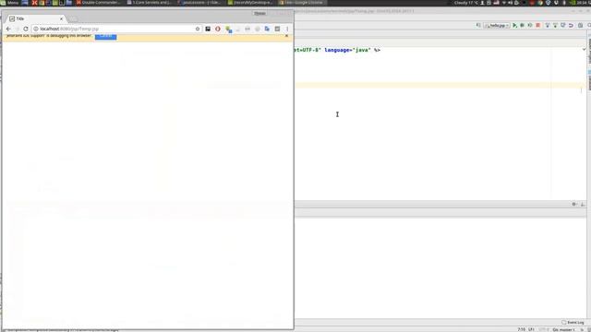Close the Title browser tab
This screenshot has width=591, height=332.
coord(62,18)
